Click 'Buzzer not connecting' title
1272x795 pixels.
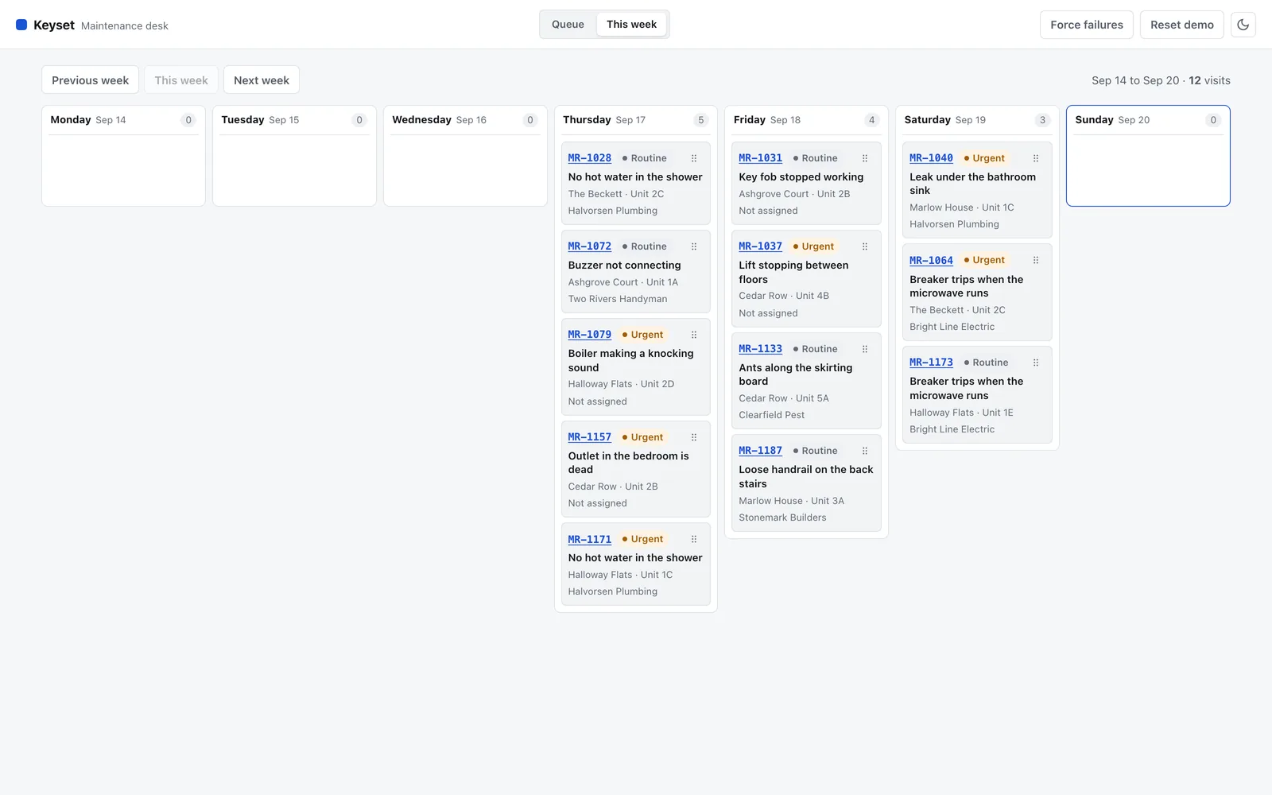[625, 266]
